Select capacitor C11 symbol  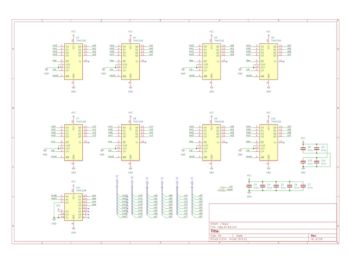(x=317, y=162)
